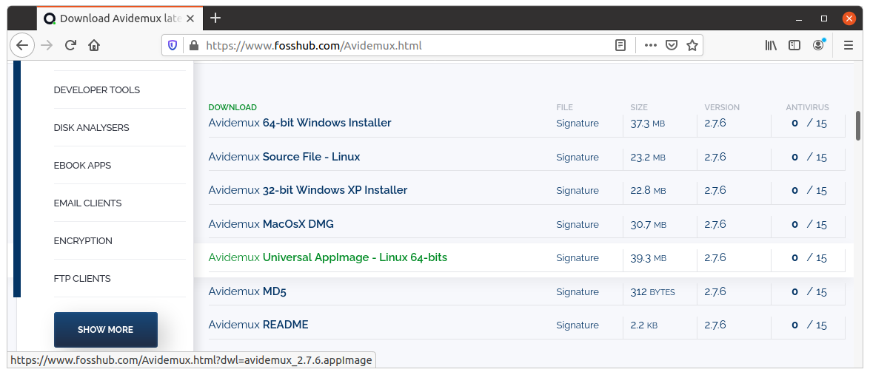Reload the page with the refresh icon
This screenshot has width=870, height=375.
(70, 45)
